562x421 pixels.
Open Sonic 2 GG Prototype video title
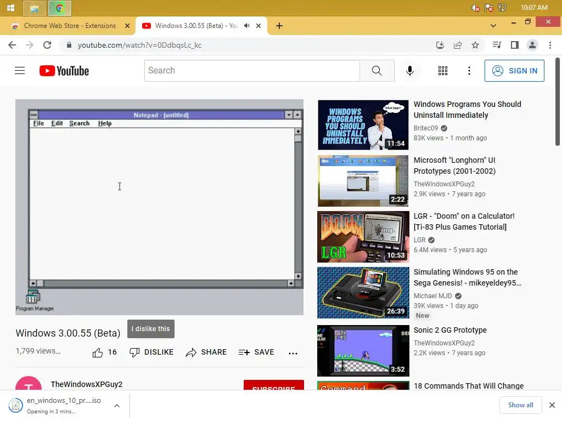point(450,329)
